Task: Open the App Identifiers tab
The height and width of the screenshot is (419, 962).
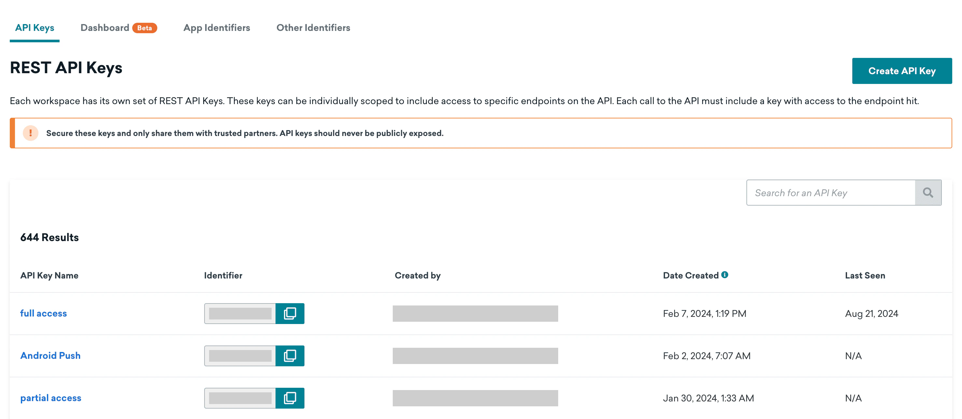Action: pos(217,28)
